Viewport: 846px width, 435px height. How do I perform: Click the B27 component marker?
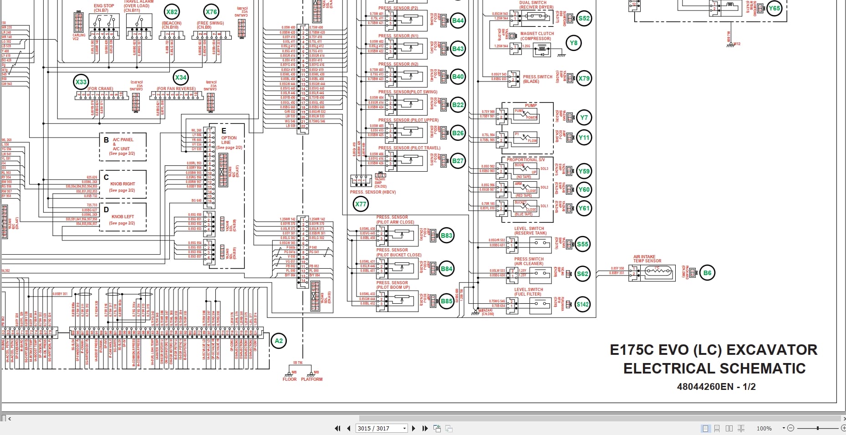point(458,160)
